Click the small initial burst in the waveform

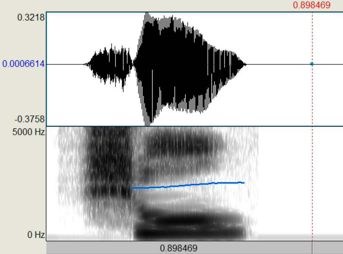(108, 64)
